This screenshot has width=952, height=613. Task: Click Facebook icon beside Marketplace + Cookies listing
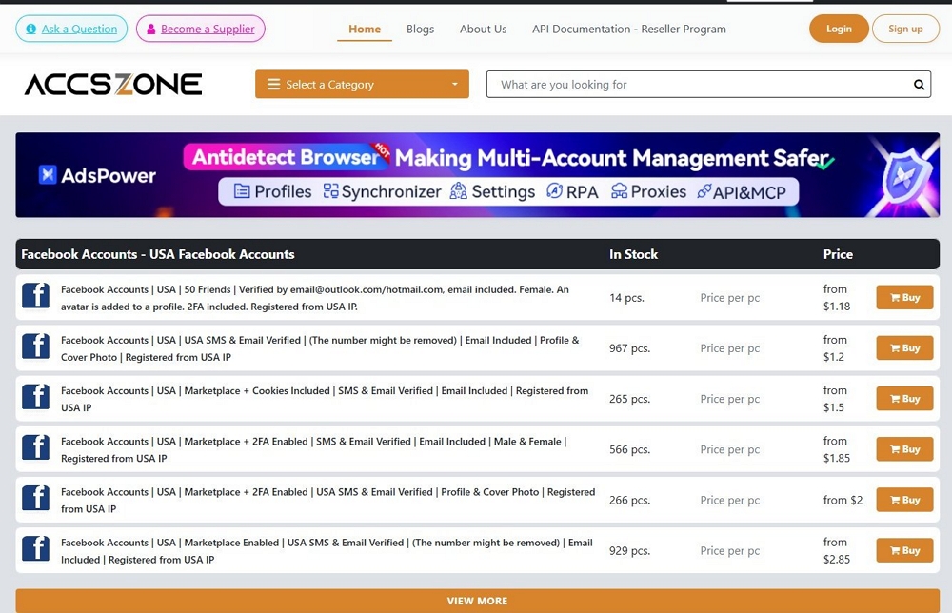click(x=36, y=398)
